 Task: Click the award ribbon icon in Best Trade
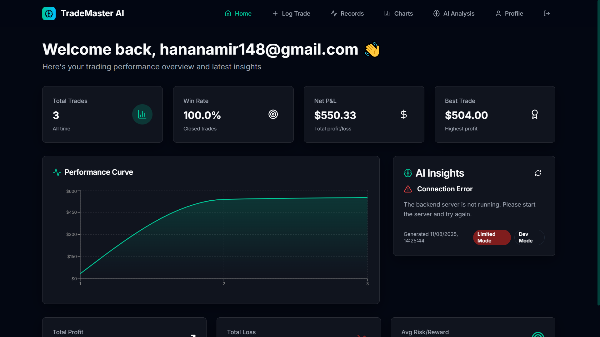pos(535,115)
